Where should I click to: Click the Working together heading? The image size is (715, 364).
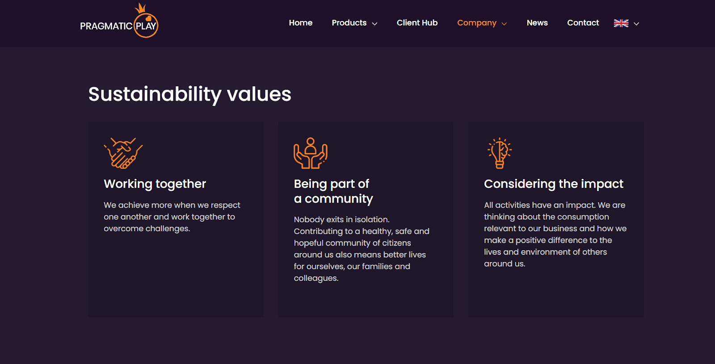tap(155, 184)
